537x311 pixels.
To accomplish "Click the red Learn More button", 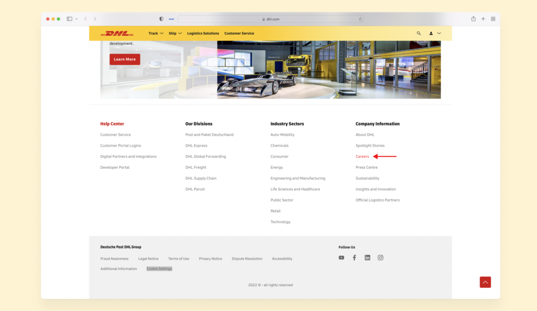I will pos(124,59).
